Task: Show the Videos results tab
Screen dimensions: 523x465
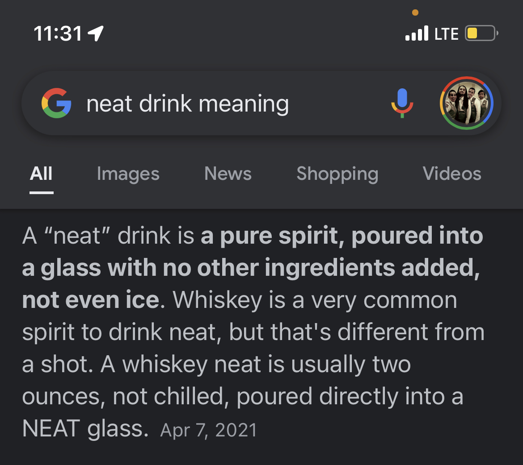Action: (x=451, y=174)
